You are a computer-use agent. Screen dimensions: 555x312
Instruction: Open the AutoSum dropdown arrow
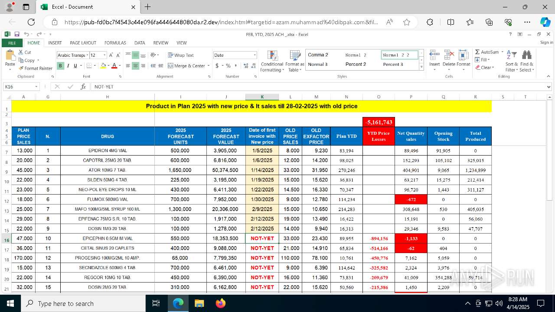pyautogui.click(x=502, y=52)
